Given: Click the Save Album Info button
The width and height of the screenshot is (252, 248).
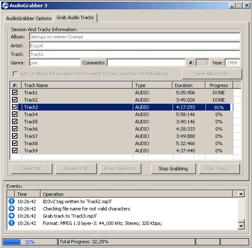Looking at the screenshot, I should 212,74.
